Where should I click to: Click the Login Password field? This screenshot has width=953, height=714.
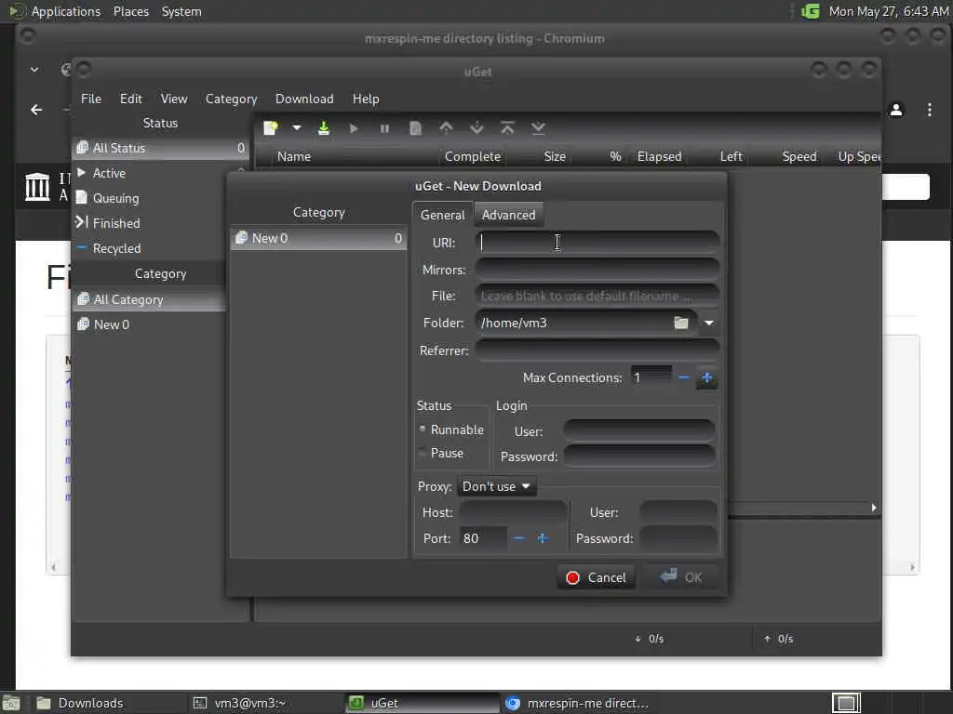pos(639,456)
